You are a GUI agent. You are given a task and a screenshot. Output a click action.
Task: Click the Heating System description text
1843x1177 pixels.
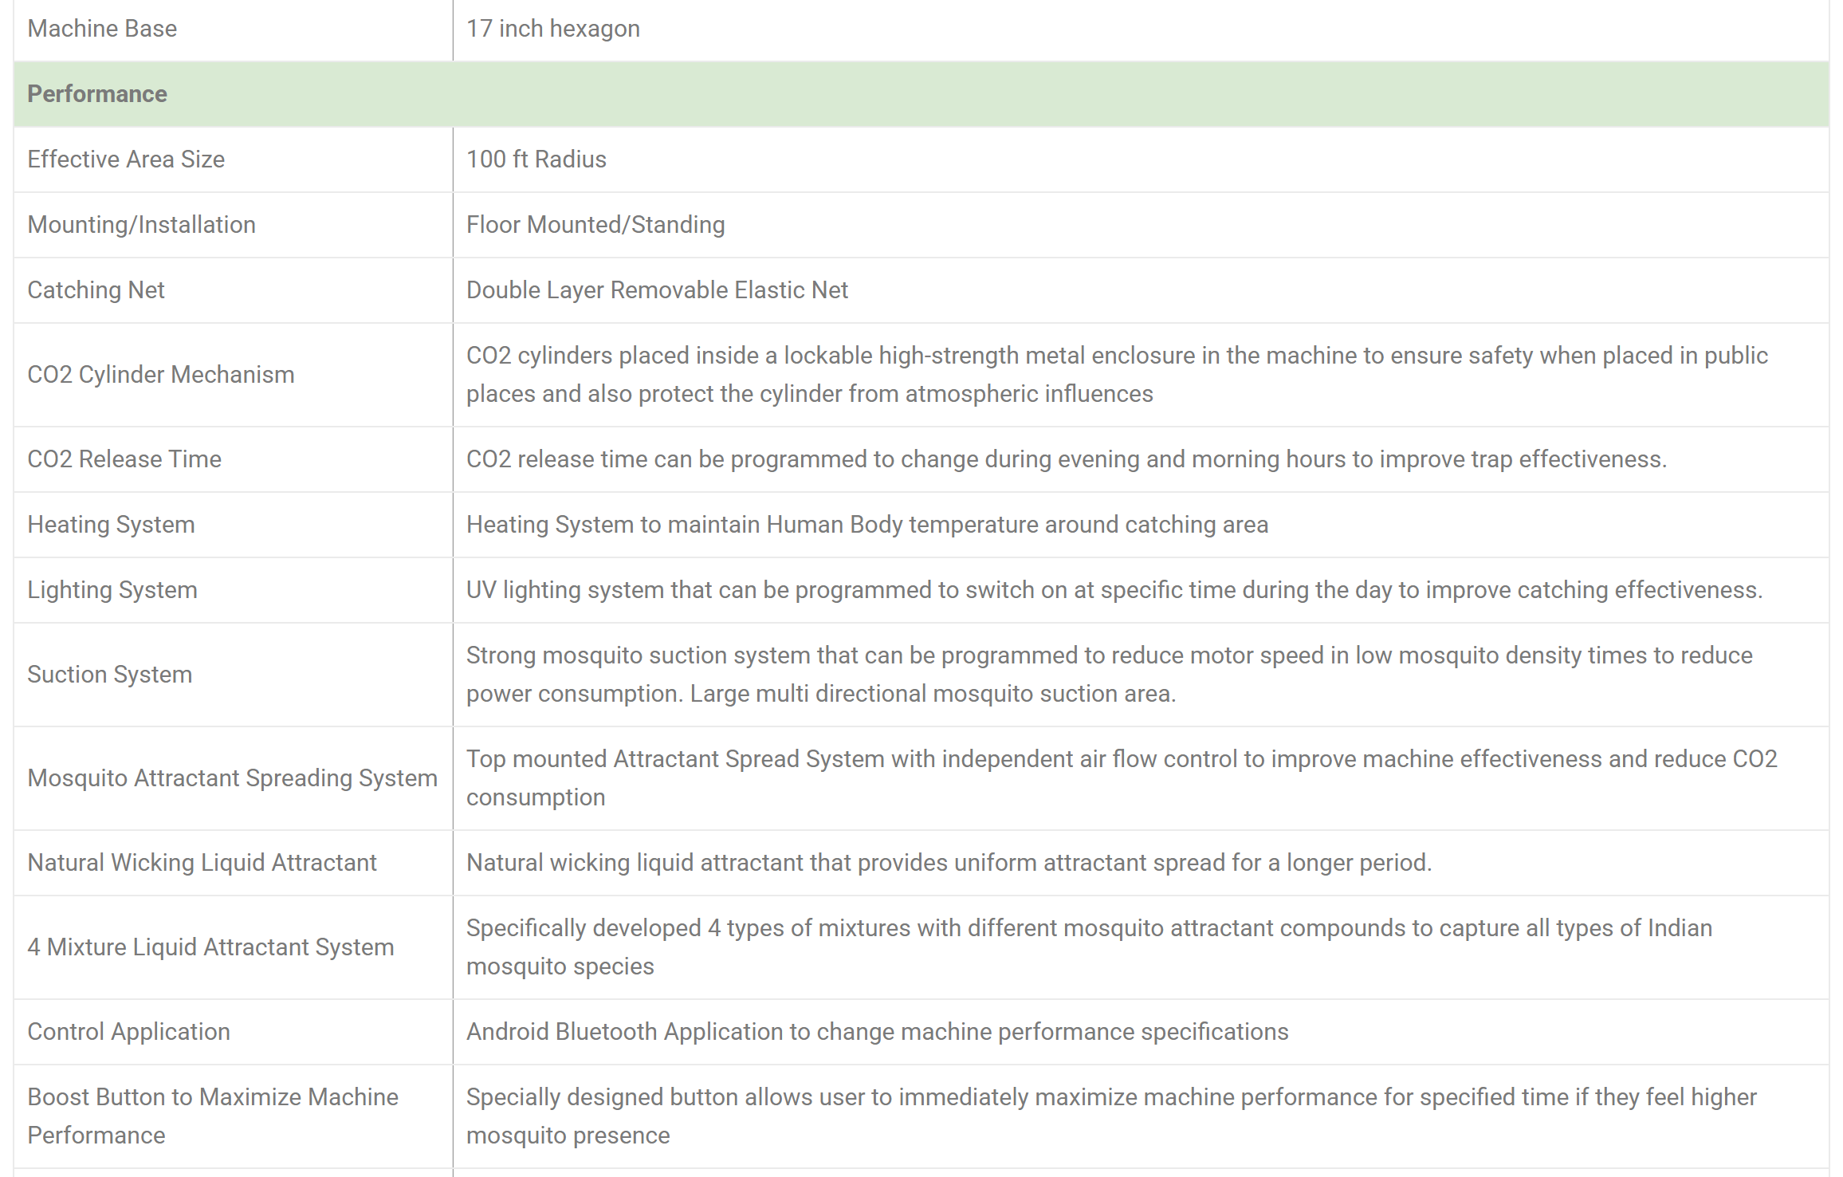[x=866, y=525]
